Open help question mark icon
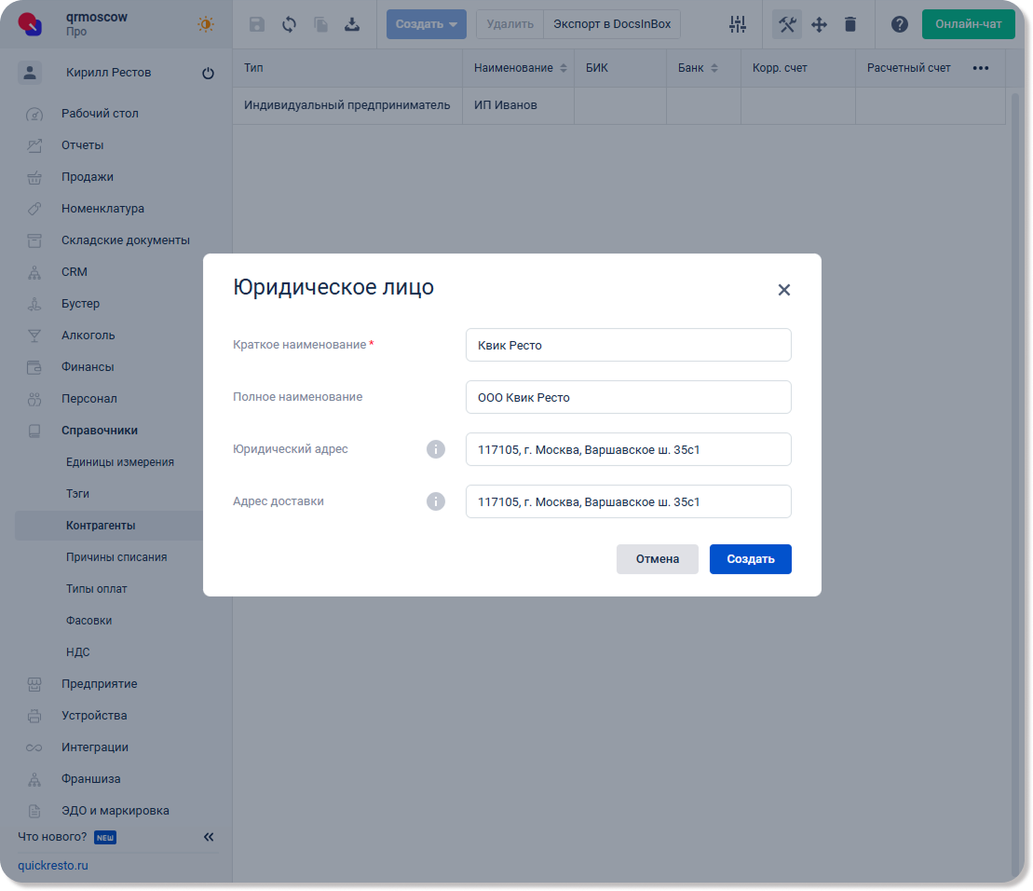Image resolution: width=1033 pixels, height=891 pixels. [x=900, y=25]
